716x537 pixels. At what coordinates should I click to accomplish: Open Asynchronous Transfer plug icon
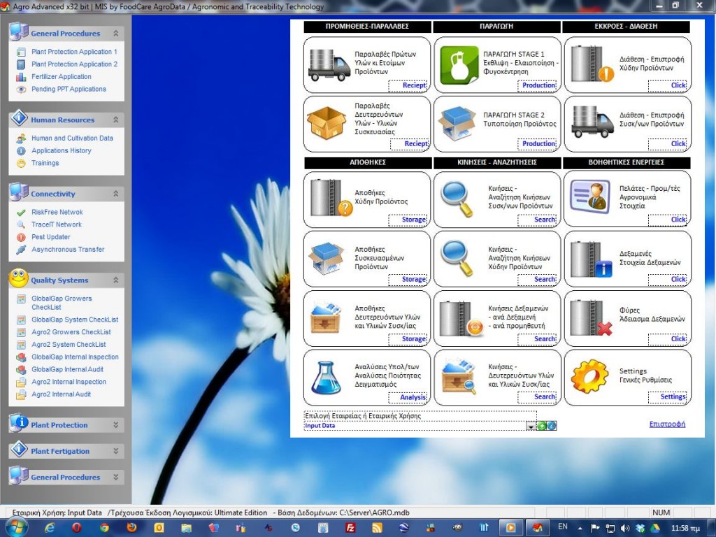click(21, 250)
